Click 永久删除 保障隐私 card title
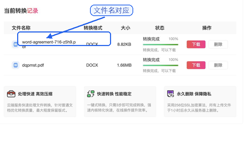The height and width of the screenshot is (141, 250). coord(194,94)
